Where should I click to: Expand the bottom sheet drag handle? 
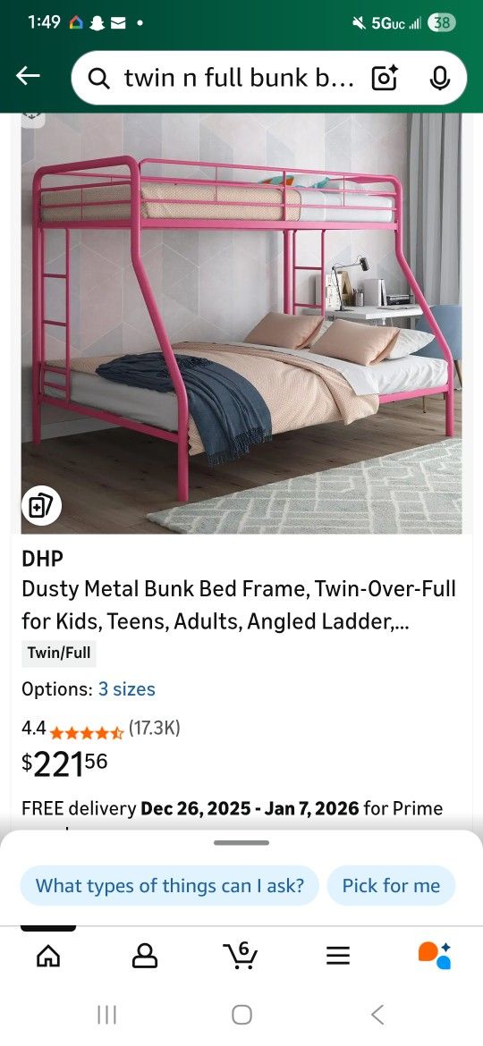[241, 842]
